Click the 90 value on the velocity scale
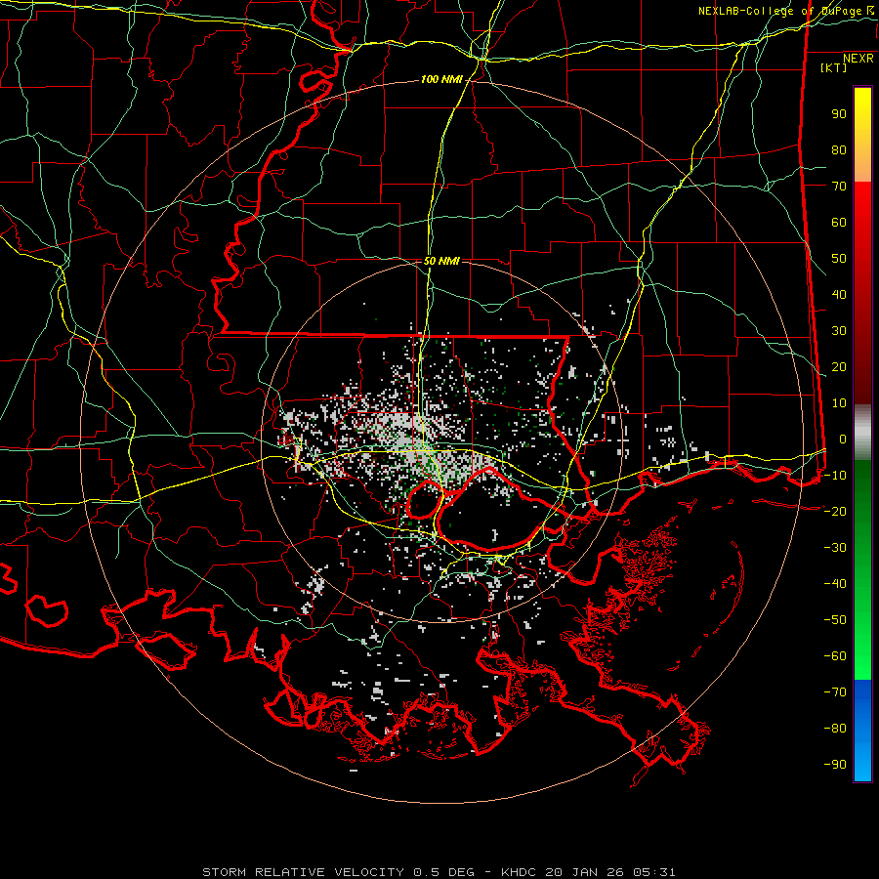 click(839, 114)
